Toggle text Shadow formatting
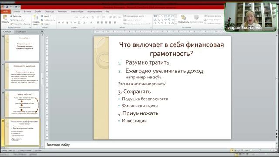 coord(71,23)
